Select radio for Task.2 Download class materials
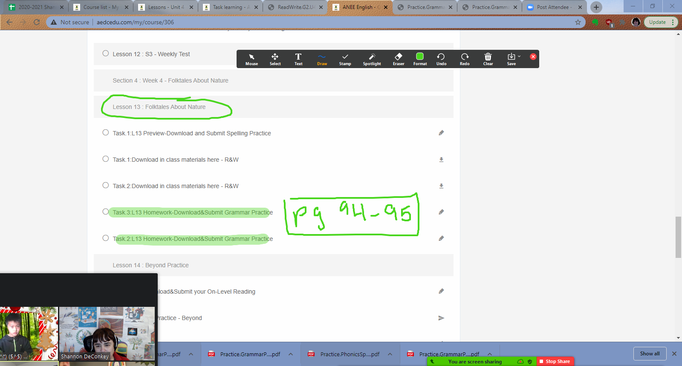Image resolution: width=682 pixels, height=366 pixels. click(x=106, y=185)
